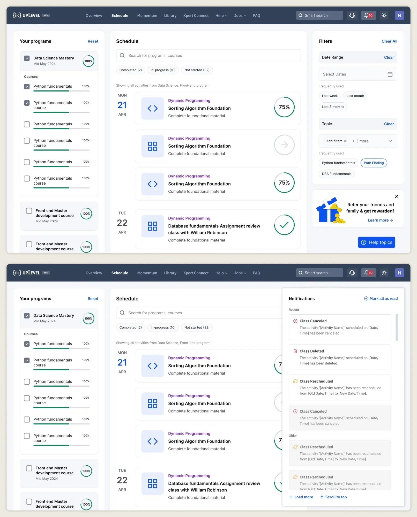Click Load more in Notifications panel
The height and width of the screenshot is (517, 417).
[301, 497]
